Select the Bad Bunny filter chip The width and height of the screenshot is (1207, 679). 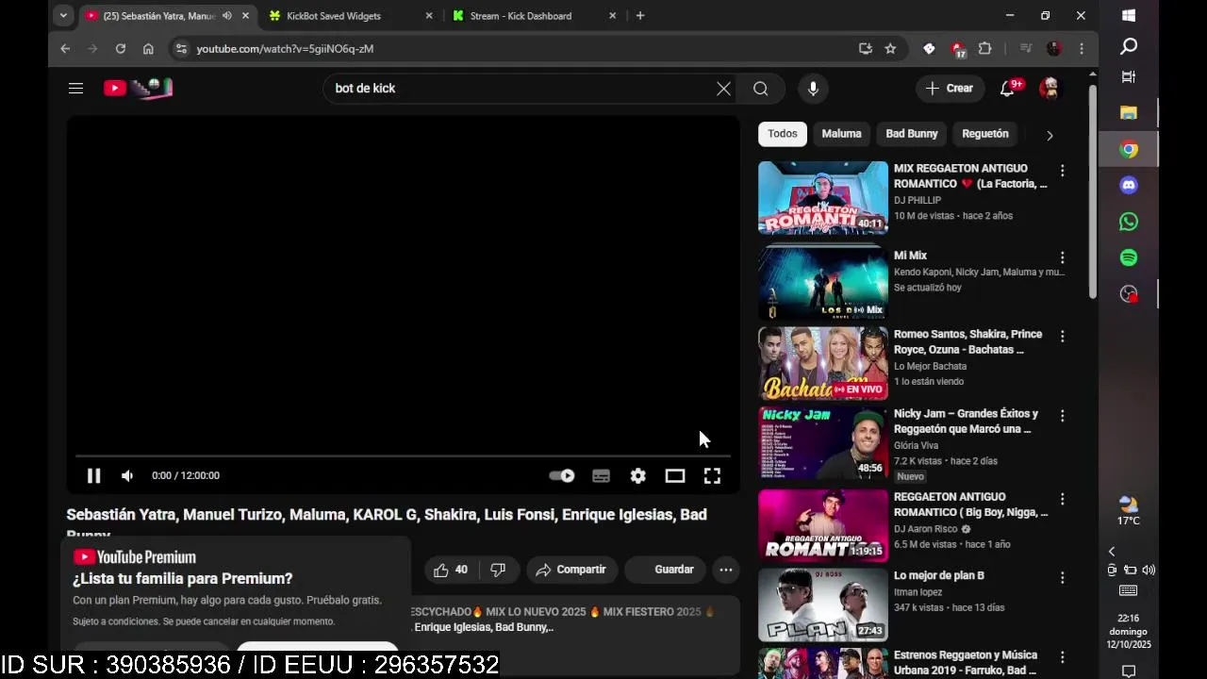coord(911,134)
